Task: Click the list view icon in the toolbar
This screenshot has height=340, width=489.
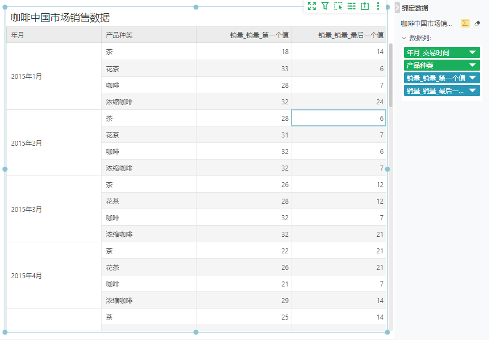Action: coord(352,6)
